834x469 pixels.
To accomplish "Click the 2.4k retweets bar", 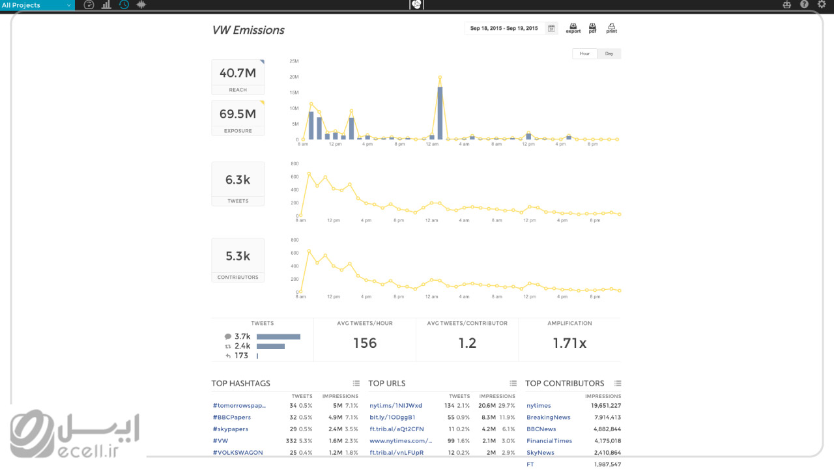I will tap(270, 347).
